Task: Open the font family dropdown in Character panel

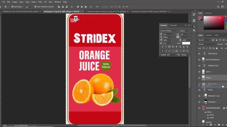Action: [x=168, y=31]
